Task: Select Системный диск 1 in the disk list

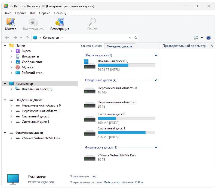Action: 111,128
